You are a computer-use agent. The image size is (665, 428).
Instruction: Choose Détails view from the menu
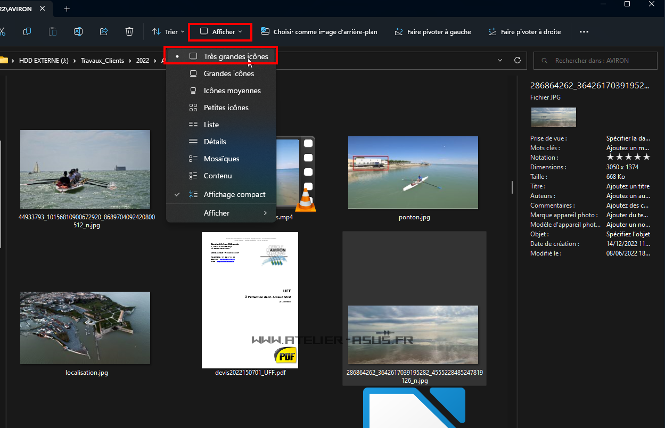pos(215,142)
